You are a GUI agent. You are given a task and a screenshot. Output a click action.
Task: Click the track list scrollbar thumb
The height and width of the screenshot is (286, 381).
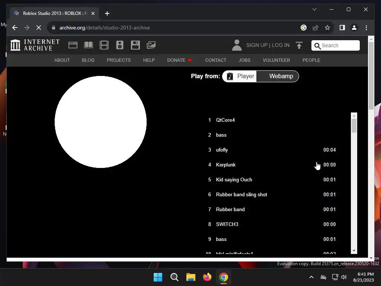pyautogui.click(x=354, y=126)
